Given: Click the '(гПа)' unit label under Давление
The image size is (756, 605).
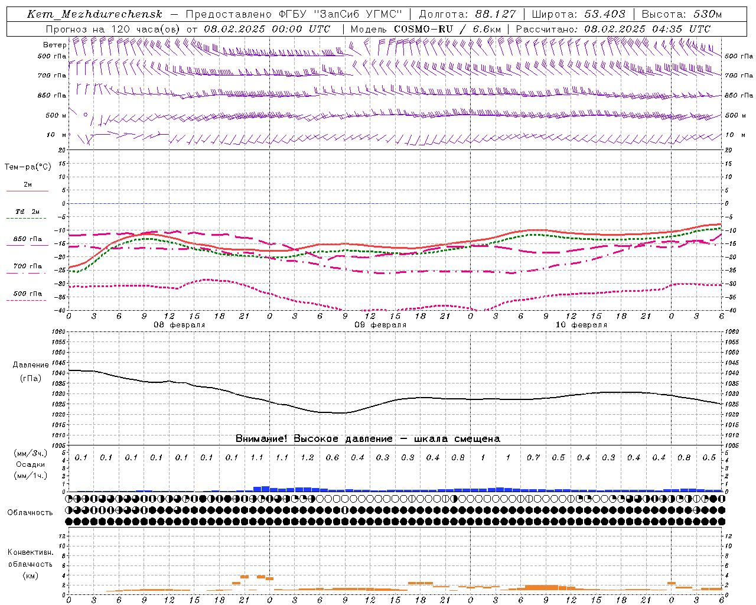Looking at the screenshot, I should pyautogui.click(x=31, y=378).
